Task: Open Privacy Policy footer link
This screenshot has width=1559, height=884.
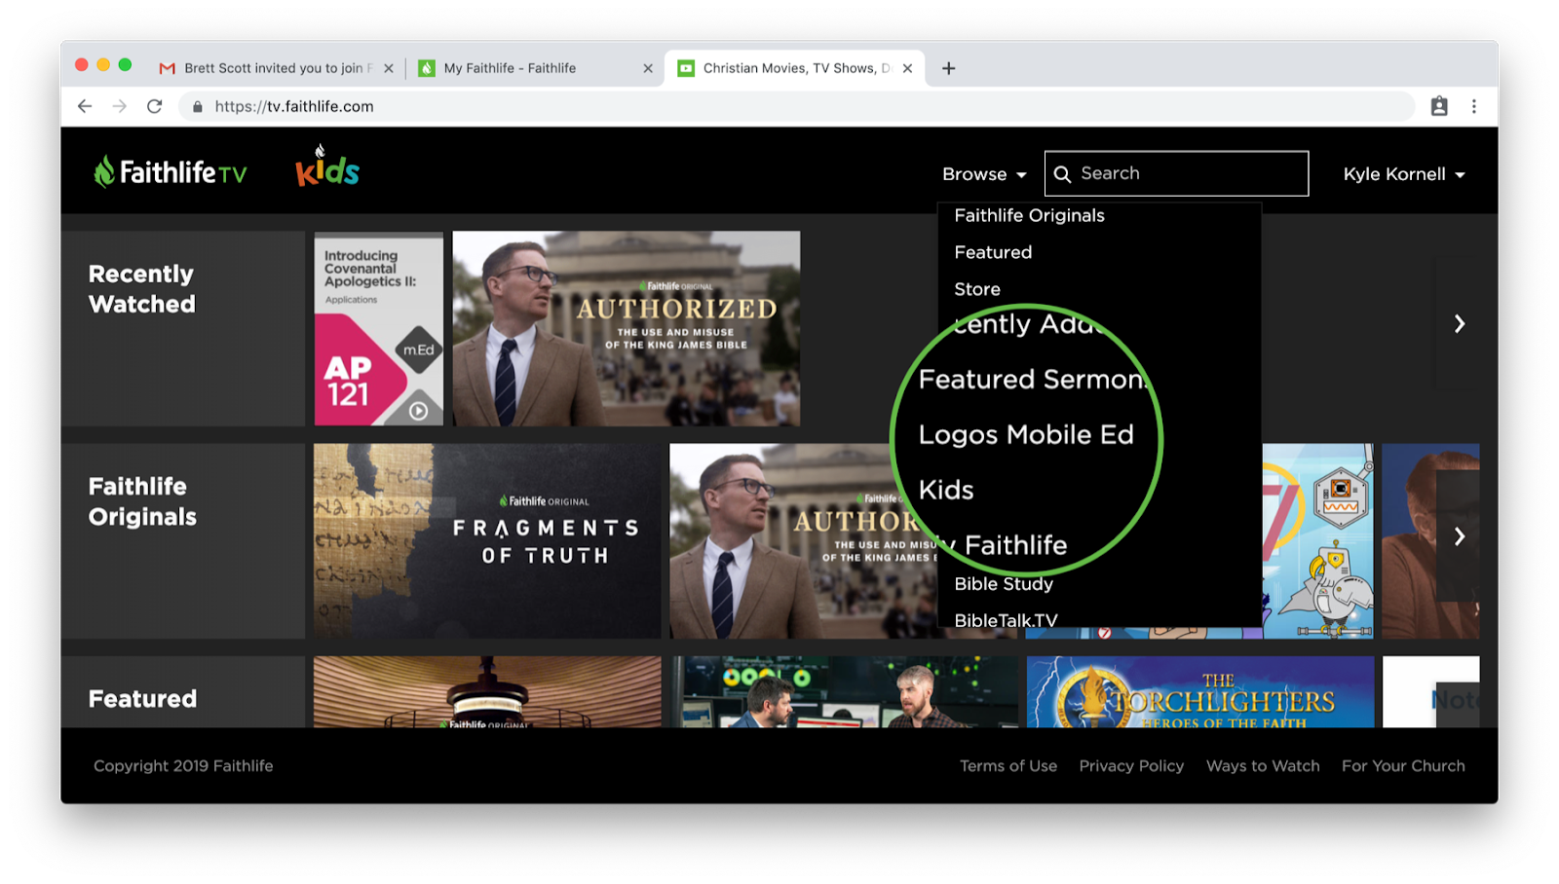Action: (x=1131, y=766)
